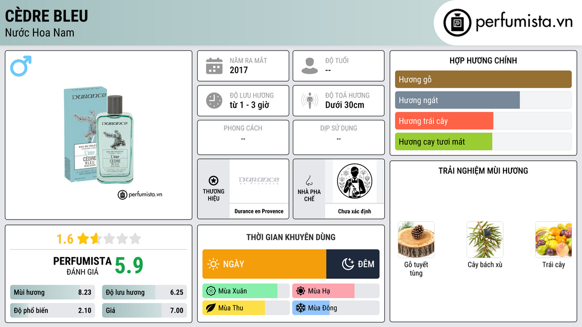Open the Trái cây note image
Image resolution: width=582 pixels, height=327 pixels.
coord(554,240)
